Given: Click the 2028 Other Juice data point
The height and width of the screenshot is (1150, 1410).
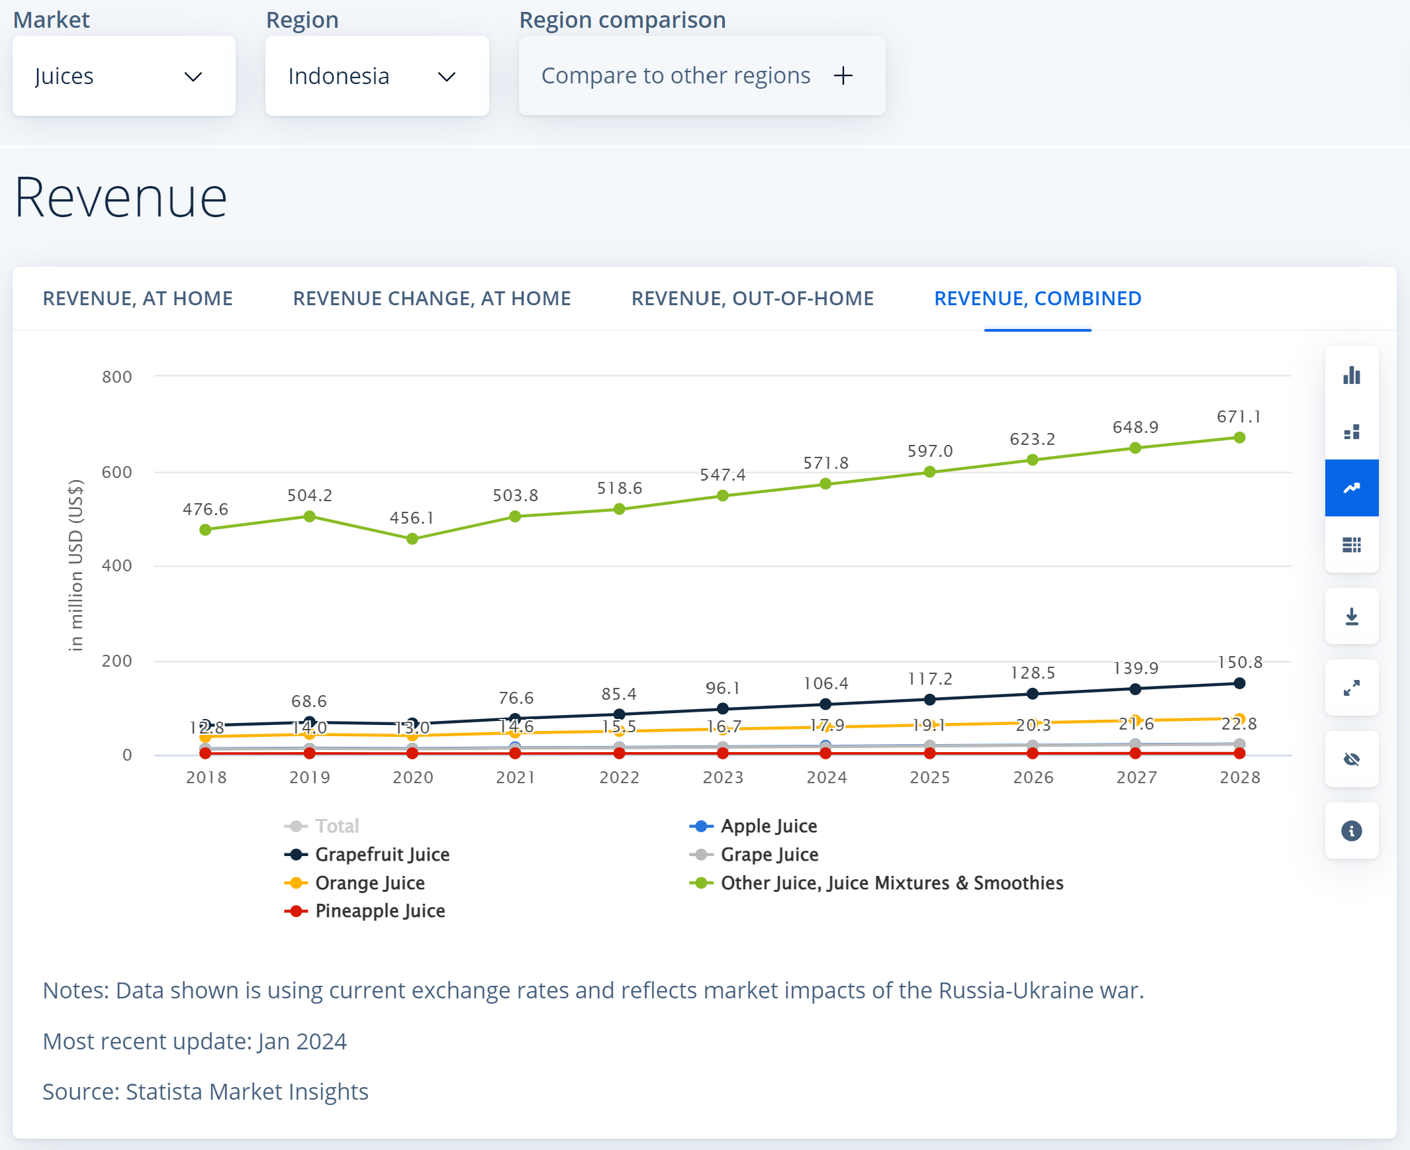Looking at the screenshot, I should tap(1239, 438).
